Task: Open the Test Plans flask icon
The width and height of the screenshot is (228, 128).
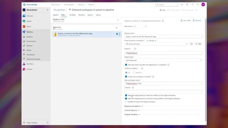Action: [x=24, y=64]
